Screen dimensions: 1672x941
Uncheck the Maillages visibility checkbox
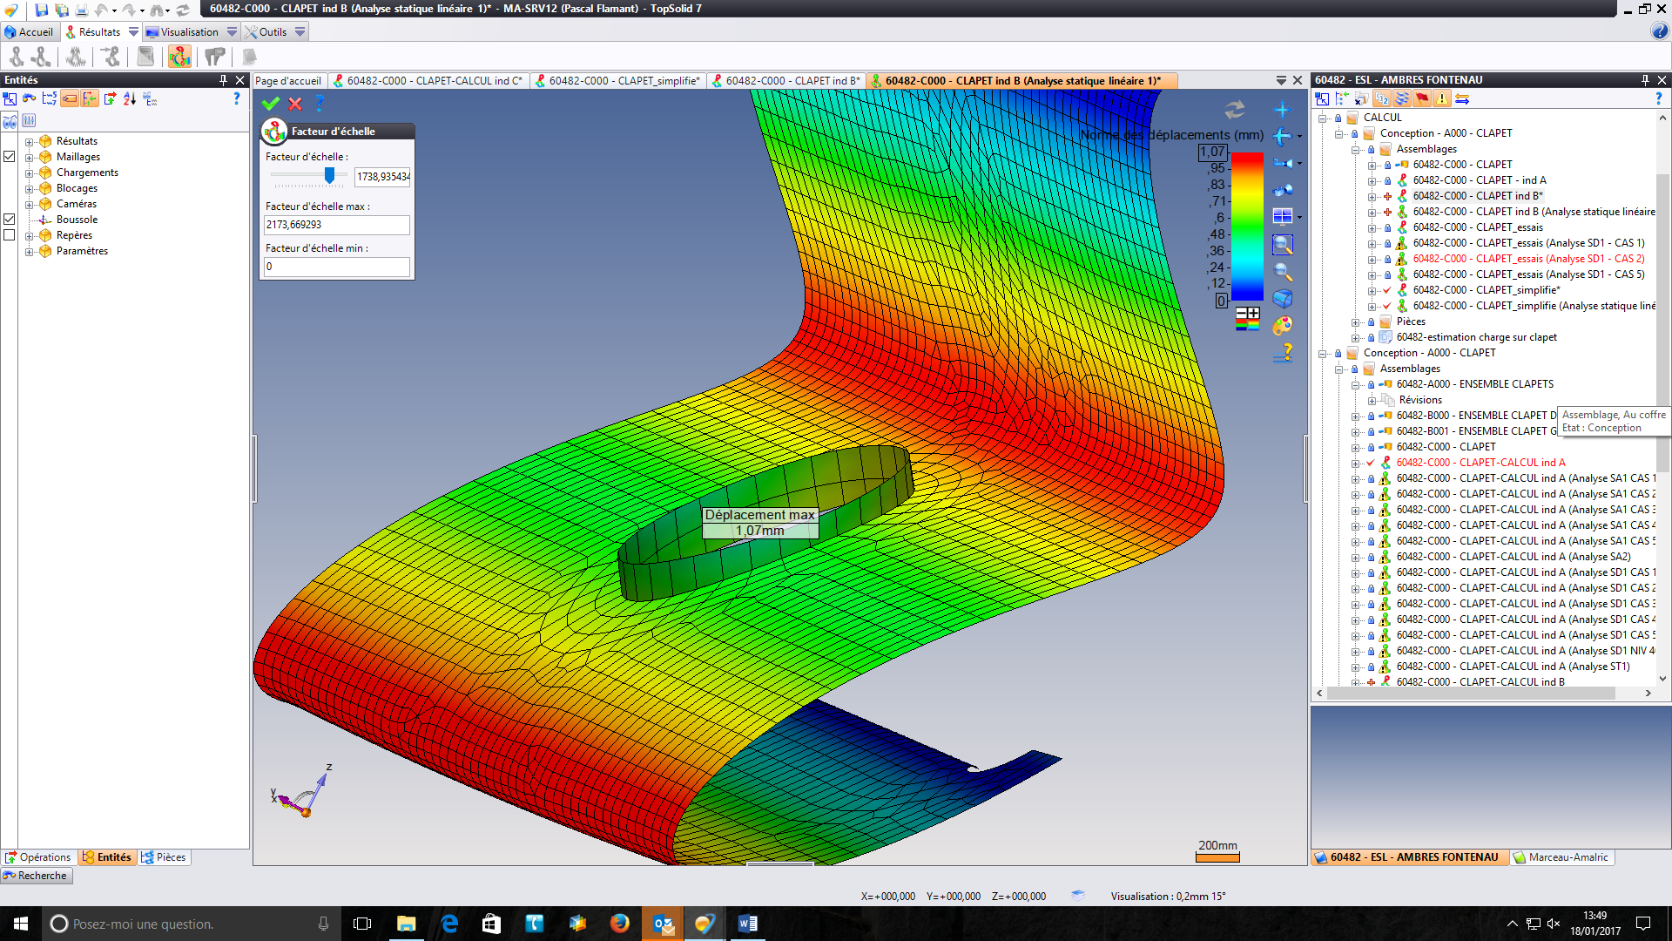[x=10, y=157]
